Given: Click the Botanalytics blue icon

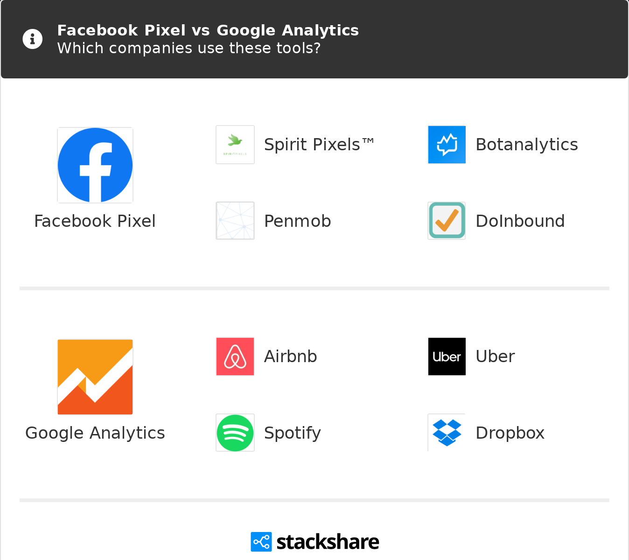Looking at the screenshot, I should click(x=447, y=145).
